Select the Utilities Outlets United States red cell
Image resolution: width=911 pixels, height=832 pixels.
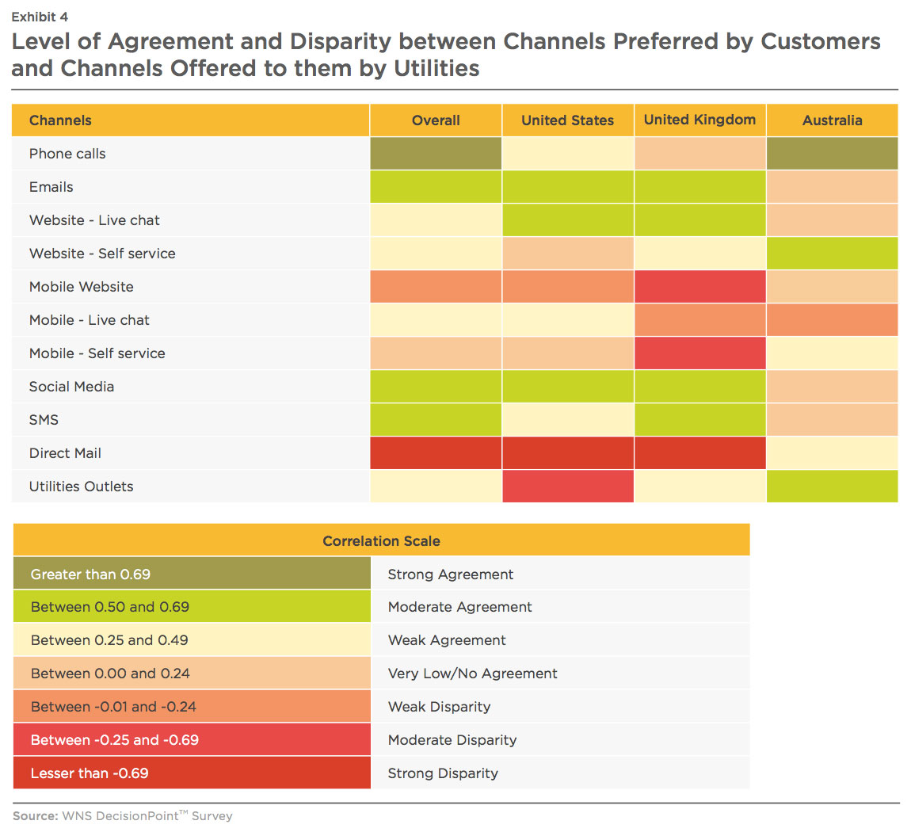(x=568, y=487)
